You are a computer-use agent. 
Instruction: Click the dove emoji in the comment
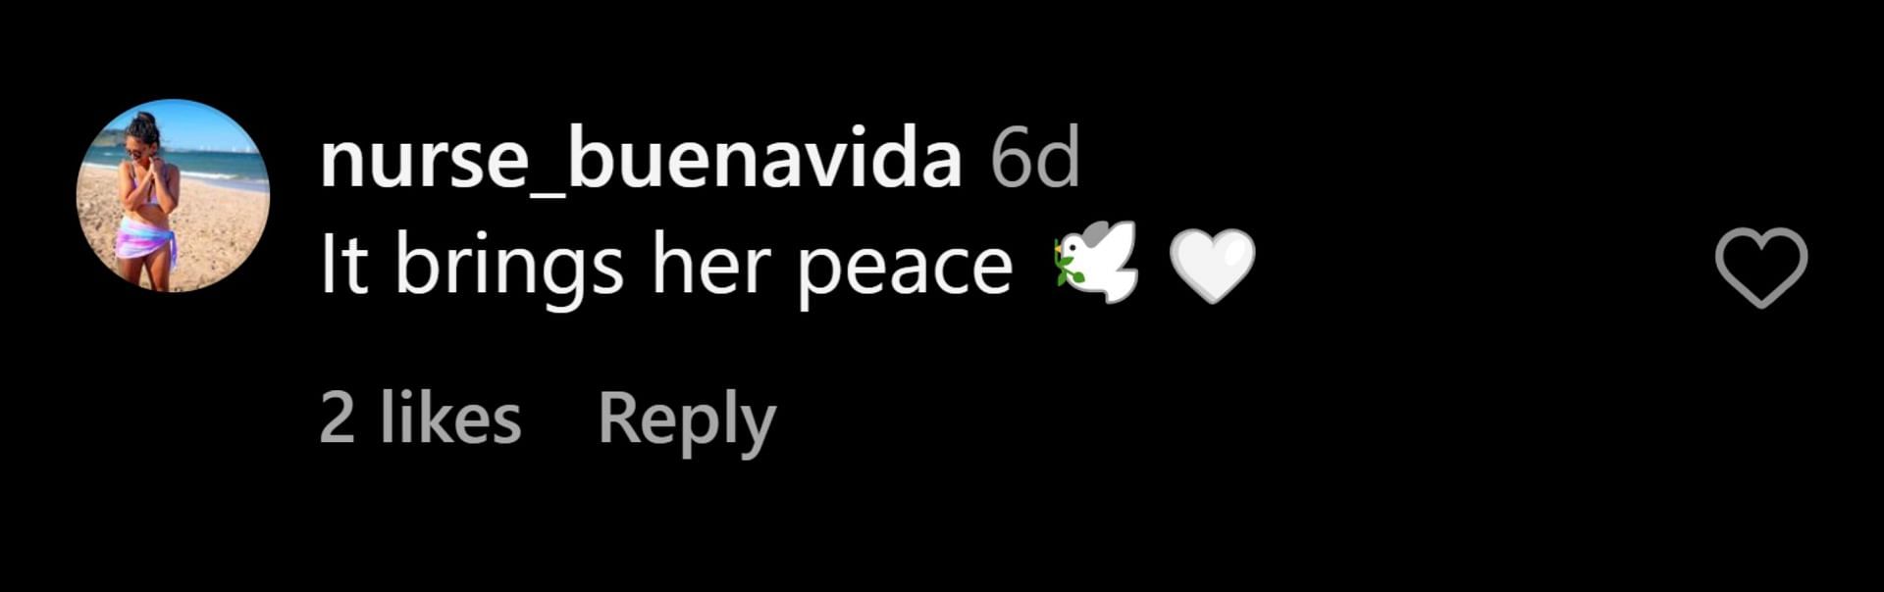click(1097, 262)
